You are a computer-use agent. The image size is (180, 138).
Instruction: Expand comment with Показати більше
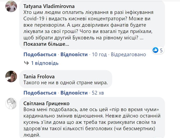46,44
